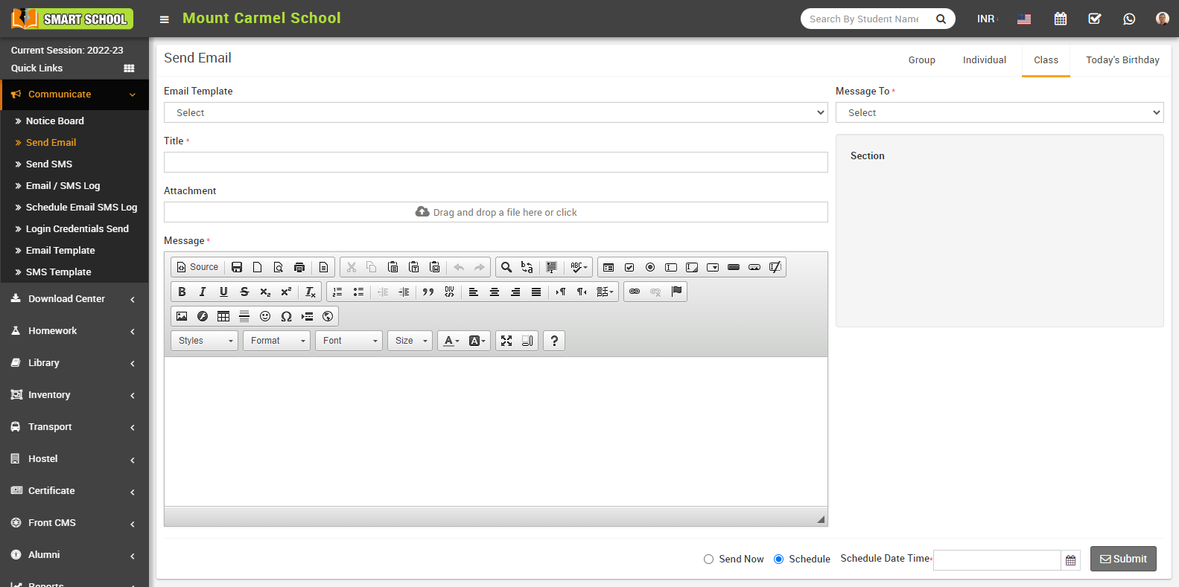Open the Font dropdown in editor

349,341
